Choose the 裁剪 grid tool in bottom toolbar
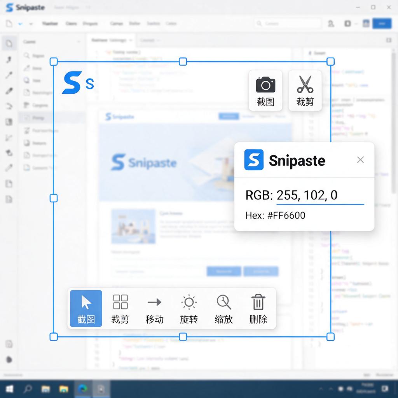This screenshot has width=398, height=398. click(x=120, y=308)
